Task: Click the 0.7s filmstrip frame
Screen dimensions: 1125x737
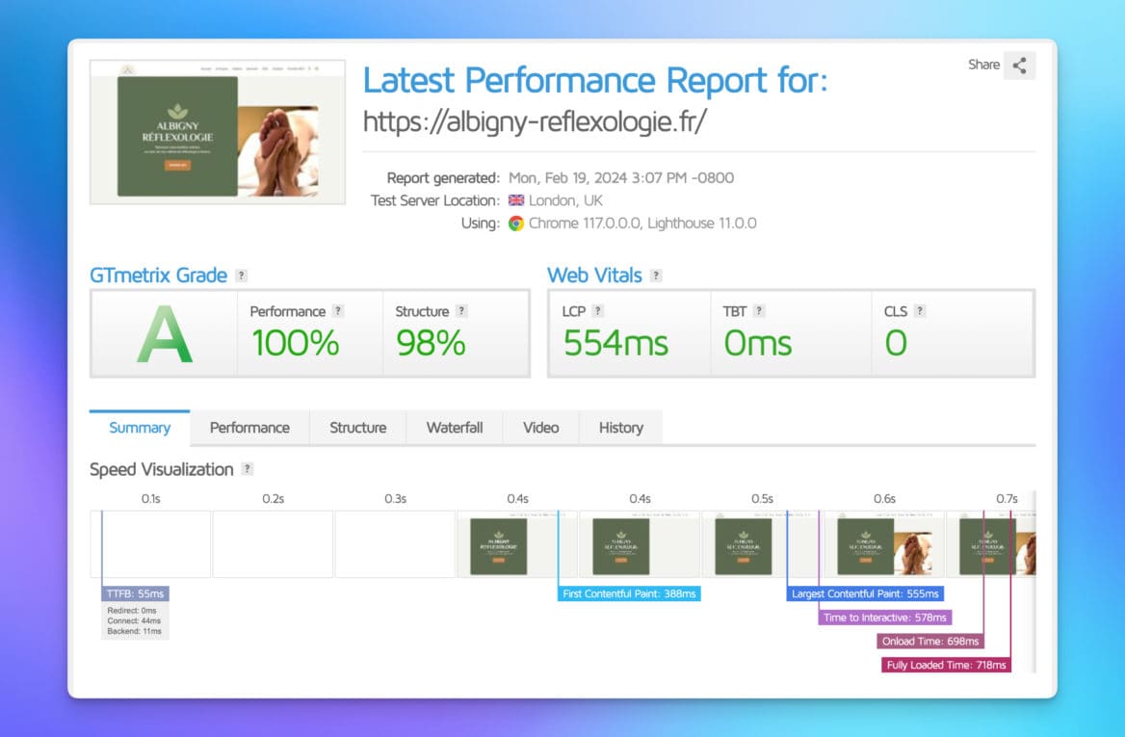Action: click(x=991, y=544)
